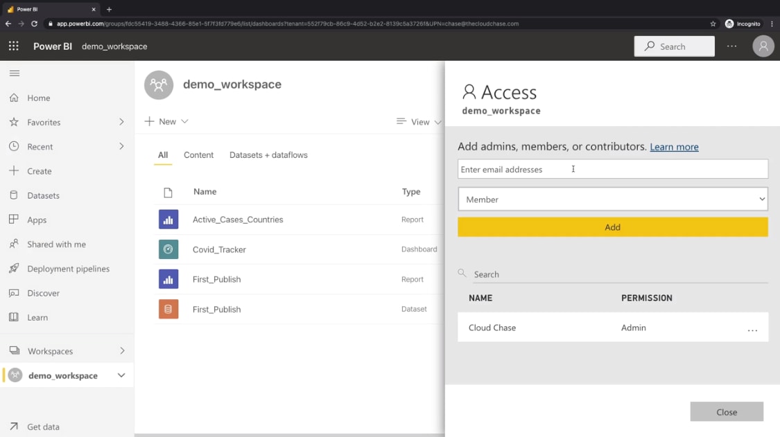Click the Apps grid icon
The image size is (780, 437).
14,220
